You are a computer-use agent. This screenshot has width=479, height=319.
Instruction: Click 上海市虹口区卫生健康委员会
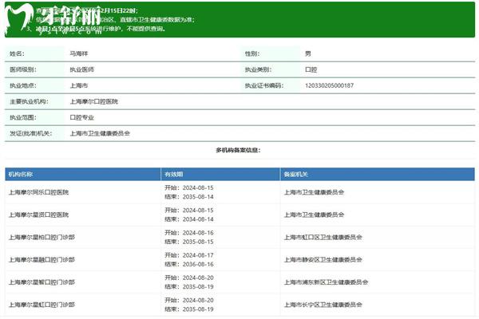[x=323, y=237]
